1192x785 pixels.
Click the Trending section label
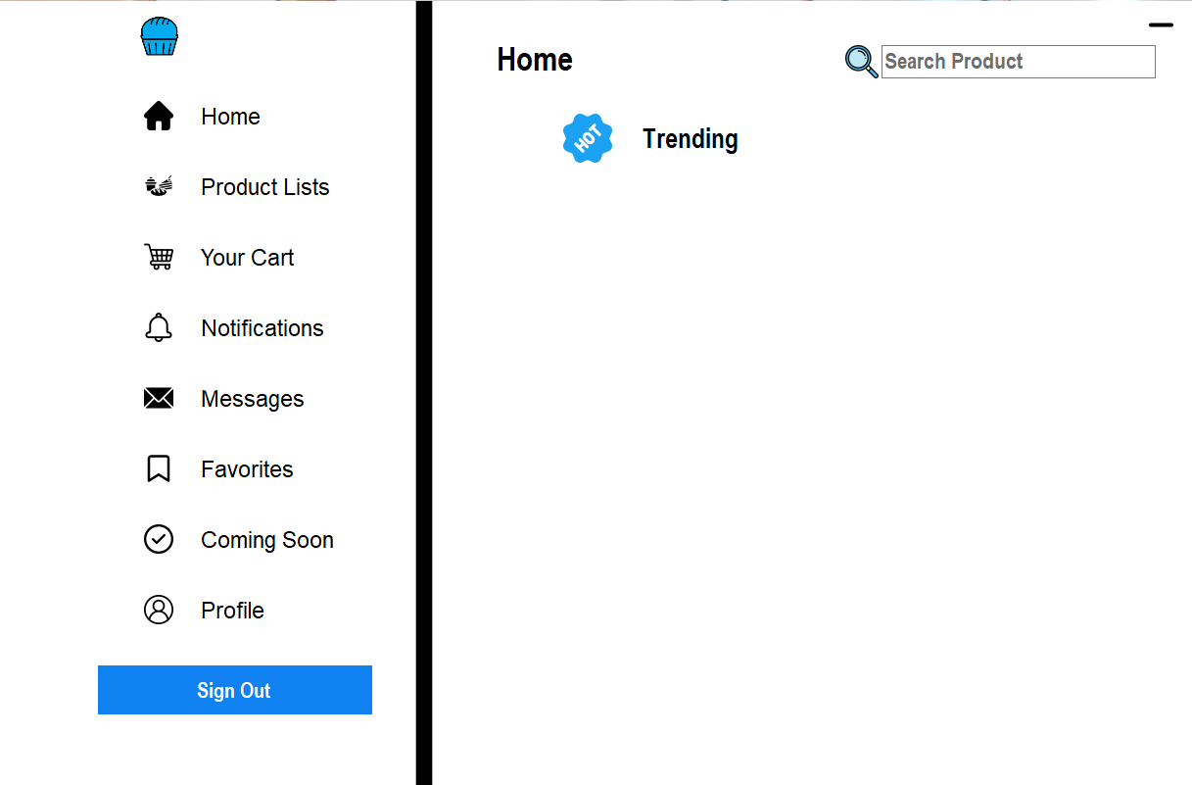pyautogui.click(x=690, y=139)
